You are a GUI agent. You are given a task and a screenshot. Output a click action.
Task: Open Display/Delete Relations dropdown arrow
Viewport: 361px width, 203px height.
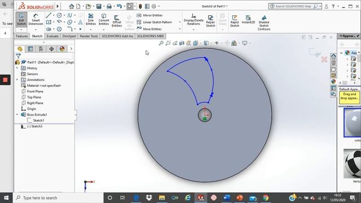pyautogui.click(x=193, y=29)
